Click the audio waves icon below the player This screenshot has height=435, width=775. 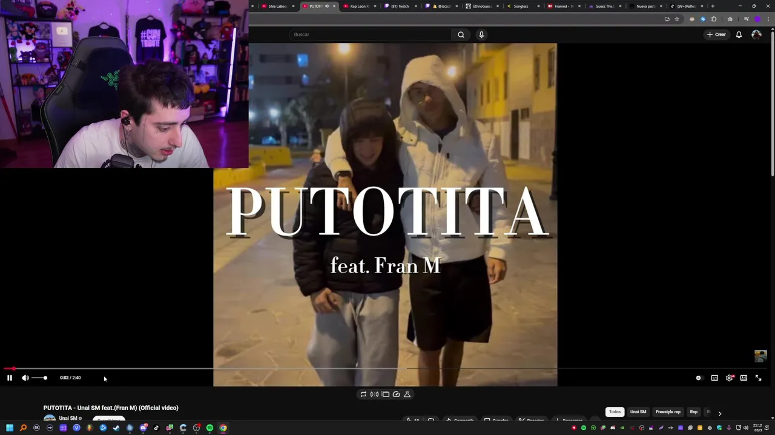[374, 394]
